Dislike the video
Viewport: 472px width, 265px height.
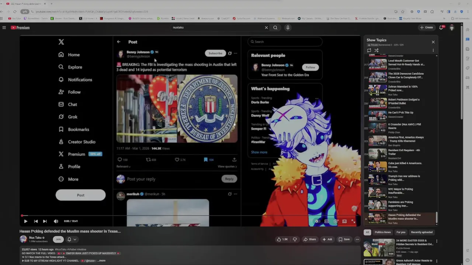click(294, 239)
